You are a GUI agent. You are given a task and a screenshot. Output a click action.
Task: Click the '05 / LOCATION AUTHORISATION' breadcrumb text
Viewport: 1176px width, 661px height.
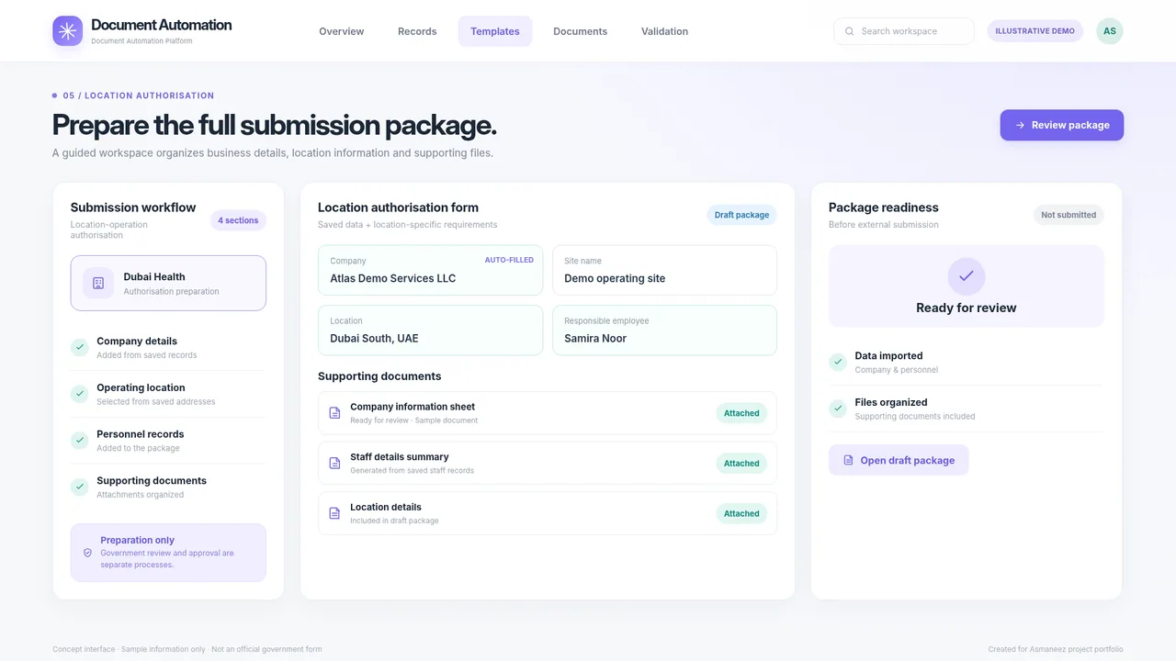pos(139,95)
